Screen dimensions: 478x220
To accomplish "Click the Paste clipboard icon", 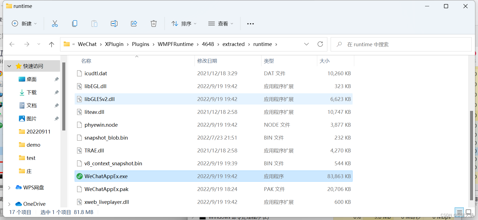I will click(94, 24).
